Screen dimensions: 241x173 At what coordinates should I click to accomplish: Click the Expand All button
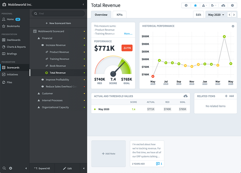click(x=42, y=168)
